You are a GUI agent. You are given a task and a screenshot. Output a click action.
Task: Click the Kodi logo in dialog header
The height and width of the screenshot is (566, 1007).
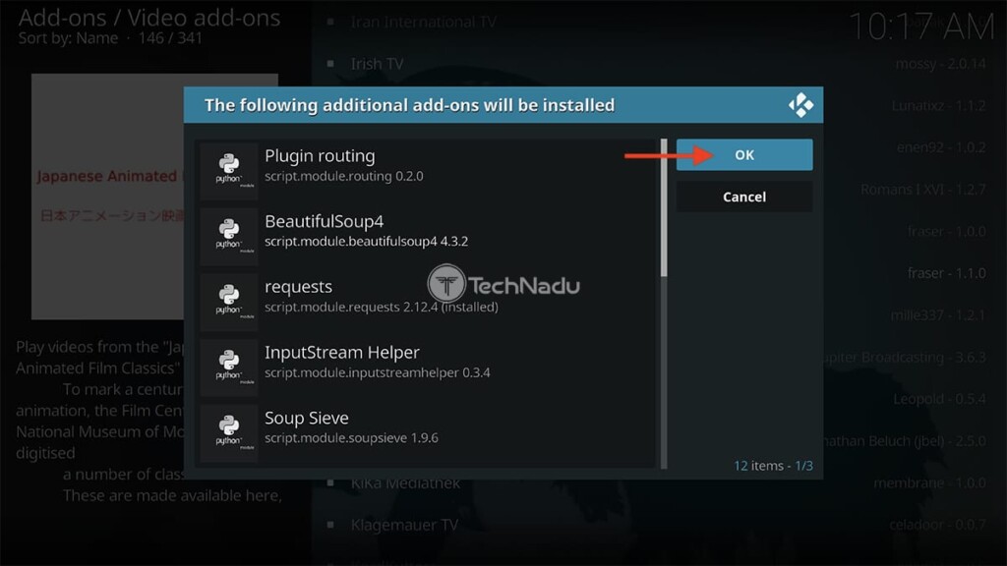[800, 104]
